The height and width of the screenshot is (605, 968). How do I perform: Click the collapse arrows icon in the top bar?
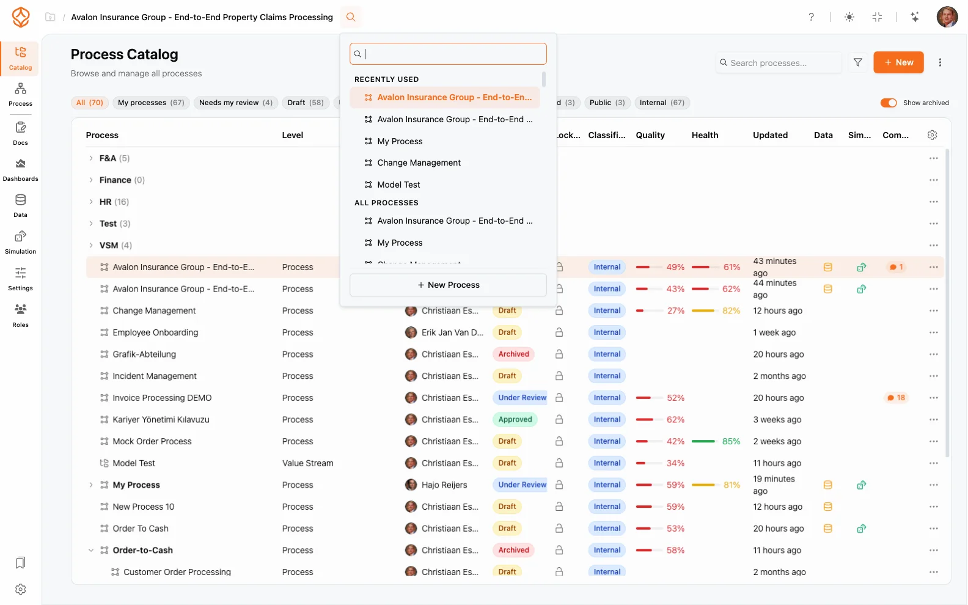pyautogui.click(x=877, y=17)
